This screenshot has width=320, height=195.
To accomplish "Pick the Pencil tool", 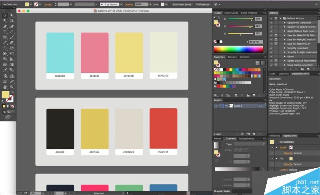I will [5, 42].
